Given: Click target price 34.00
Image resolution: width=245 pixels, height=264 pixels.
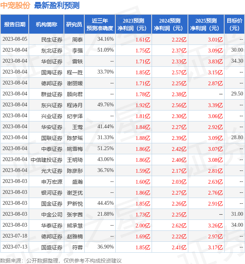Looking at the screenshot, I should coord(237,225).
